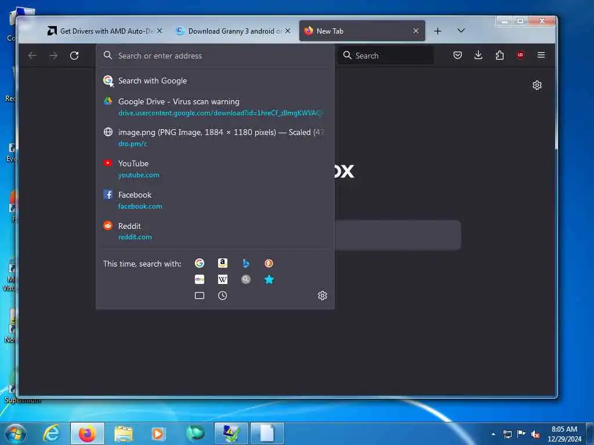
Task: Click the new tab page search box
Action: tap(398, 235)
